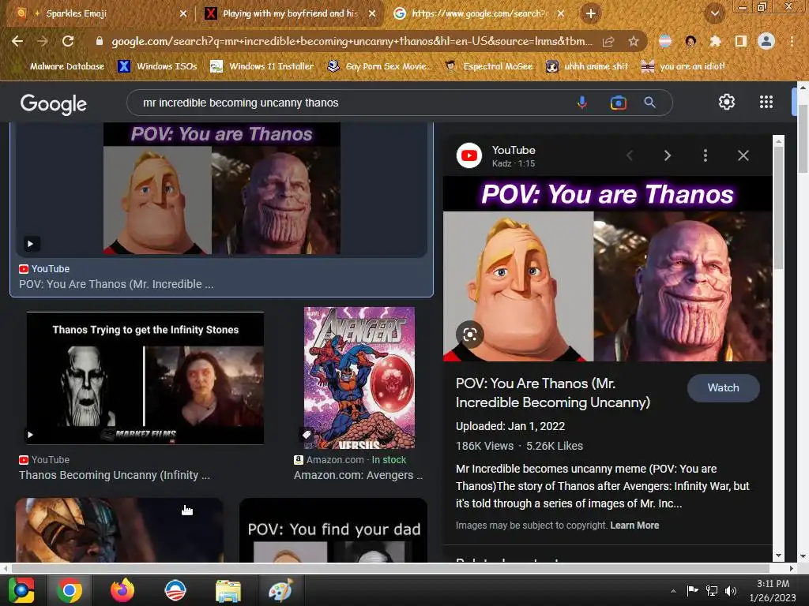Open Windows Start button

point(21,590)
